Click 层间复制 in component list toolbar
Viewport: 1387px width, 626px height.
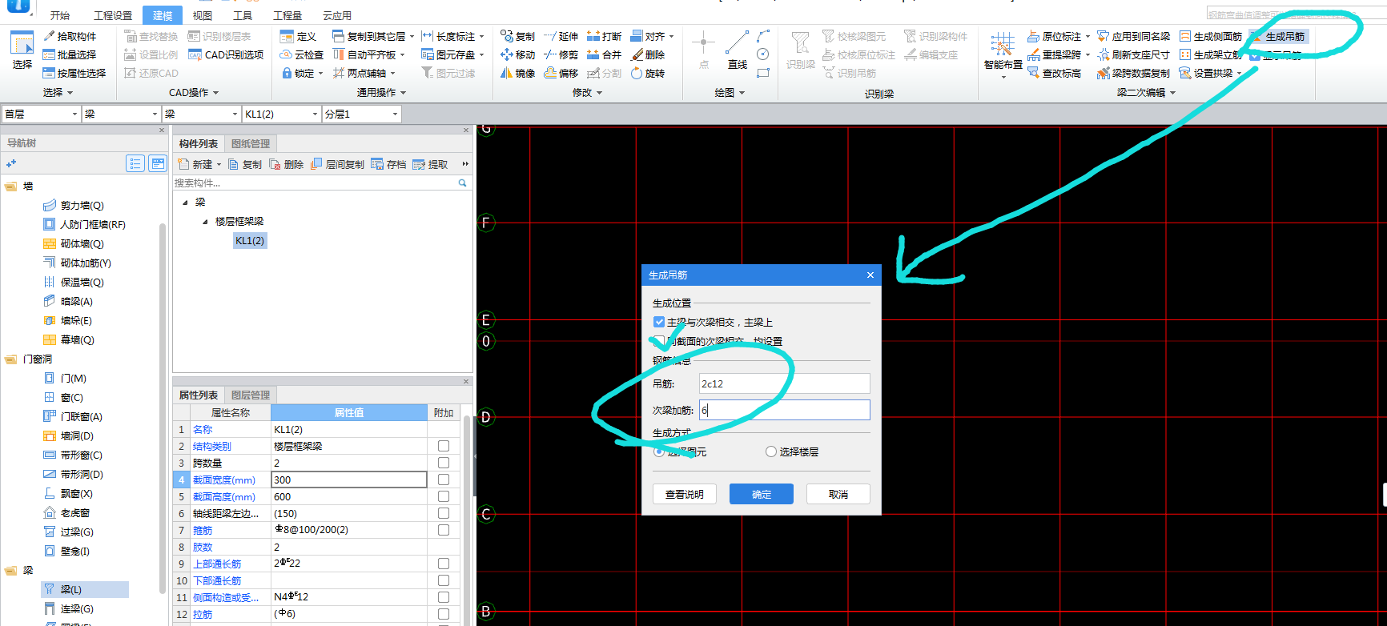337,164
